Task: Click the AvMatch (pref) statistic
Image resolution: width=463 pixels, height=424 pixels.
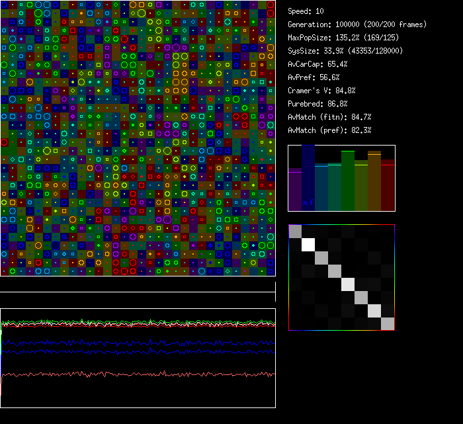Action: point(330,130)
